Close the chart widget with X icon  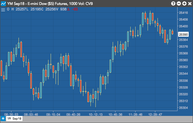coord(190,4)
